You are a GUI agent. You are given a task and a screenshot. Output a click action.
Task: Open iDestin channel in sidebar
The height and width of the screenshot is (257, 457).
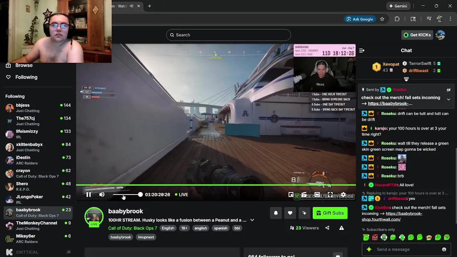pyautogui.click(x=38, y=160)
